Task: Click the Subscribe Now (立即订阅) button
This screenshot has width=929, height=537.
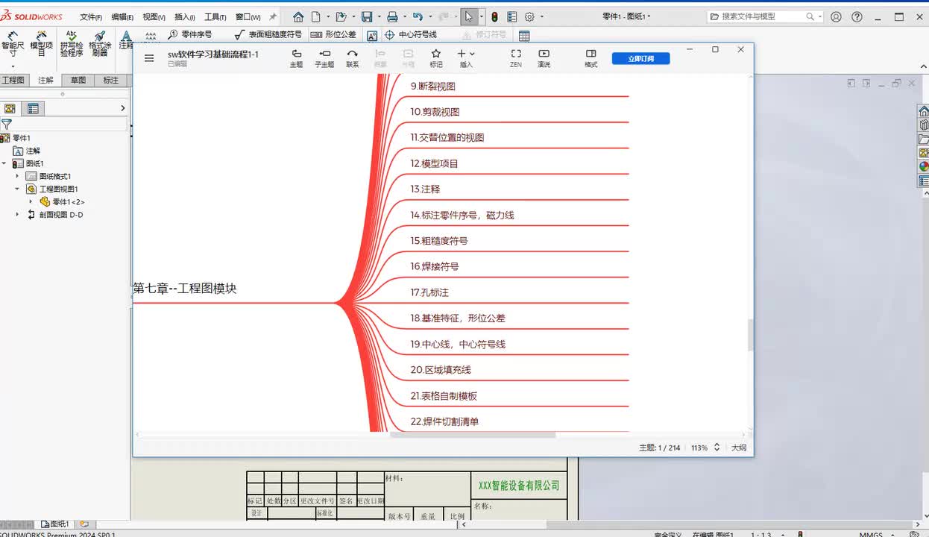Action: coord(640,58)
